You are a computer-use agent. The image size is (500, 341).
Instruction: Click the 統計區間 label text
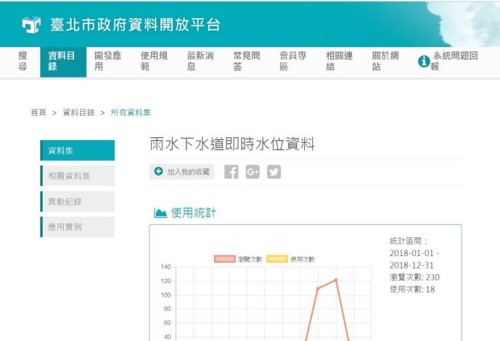click(x=409, y=241)
